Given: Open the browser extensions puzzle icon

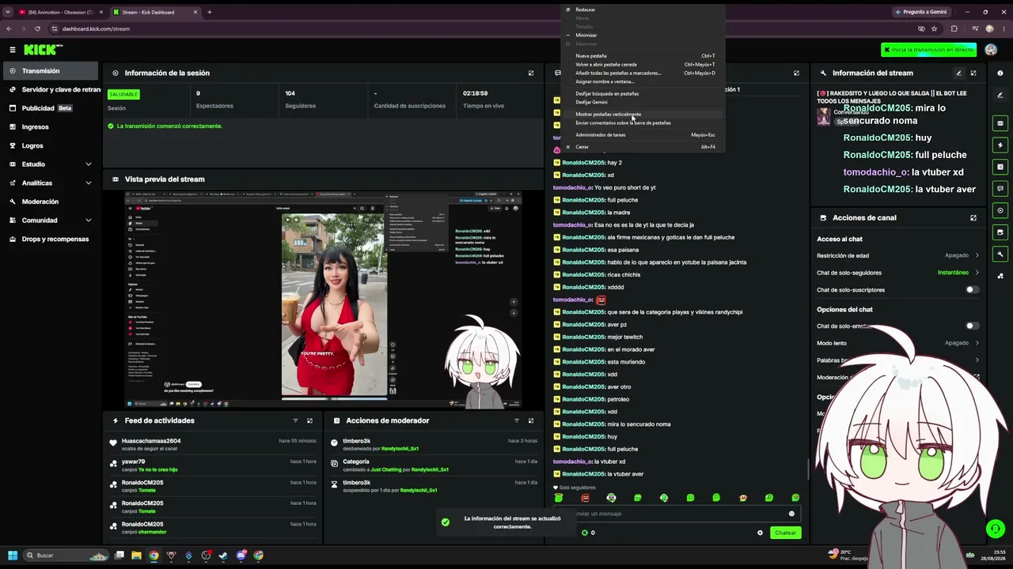Looking at the screenshot, I should tap(954, 28).
